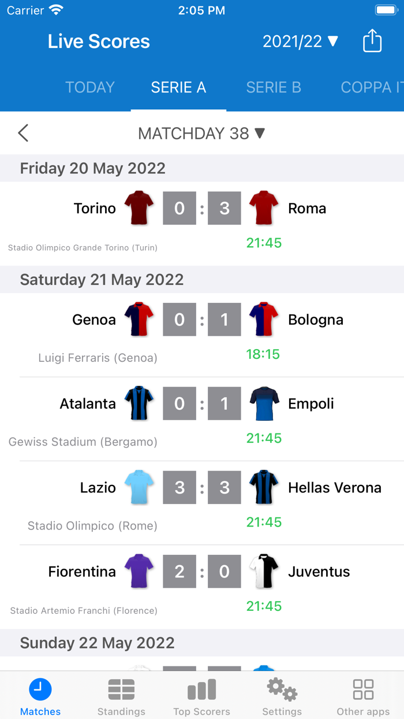Viewport: 404px width, 719px height.
Task: Tap the Other apps grid icon
Action: (362, 689)
